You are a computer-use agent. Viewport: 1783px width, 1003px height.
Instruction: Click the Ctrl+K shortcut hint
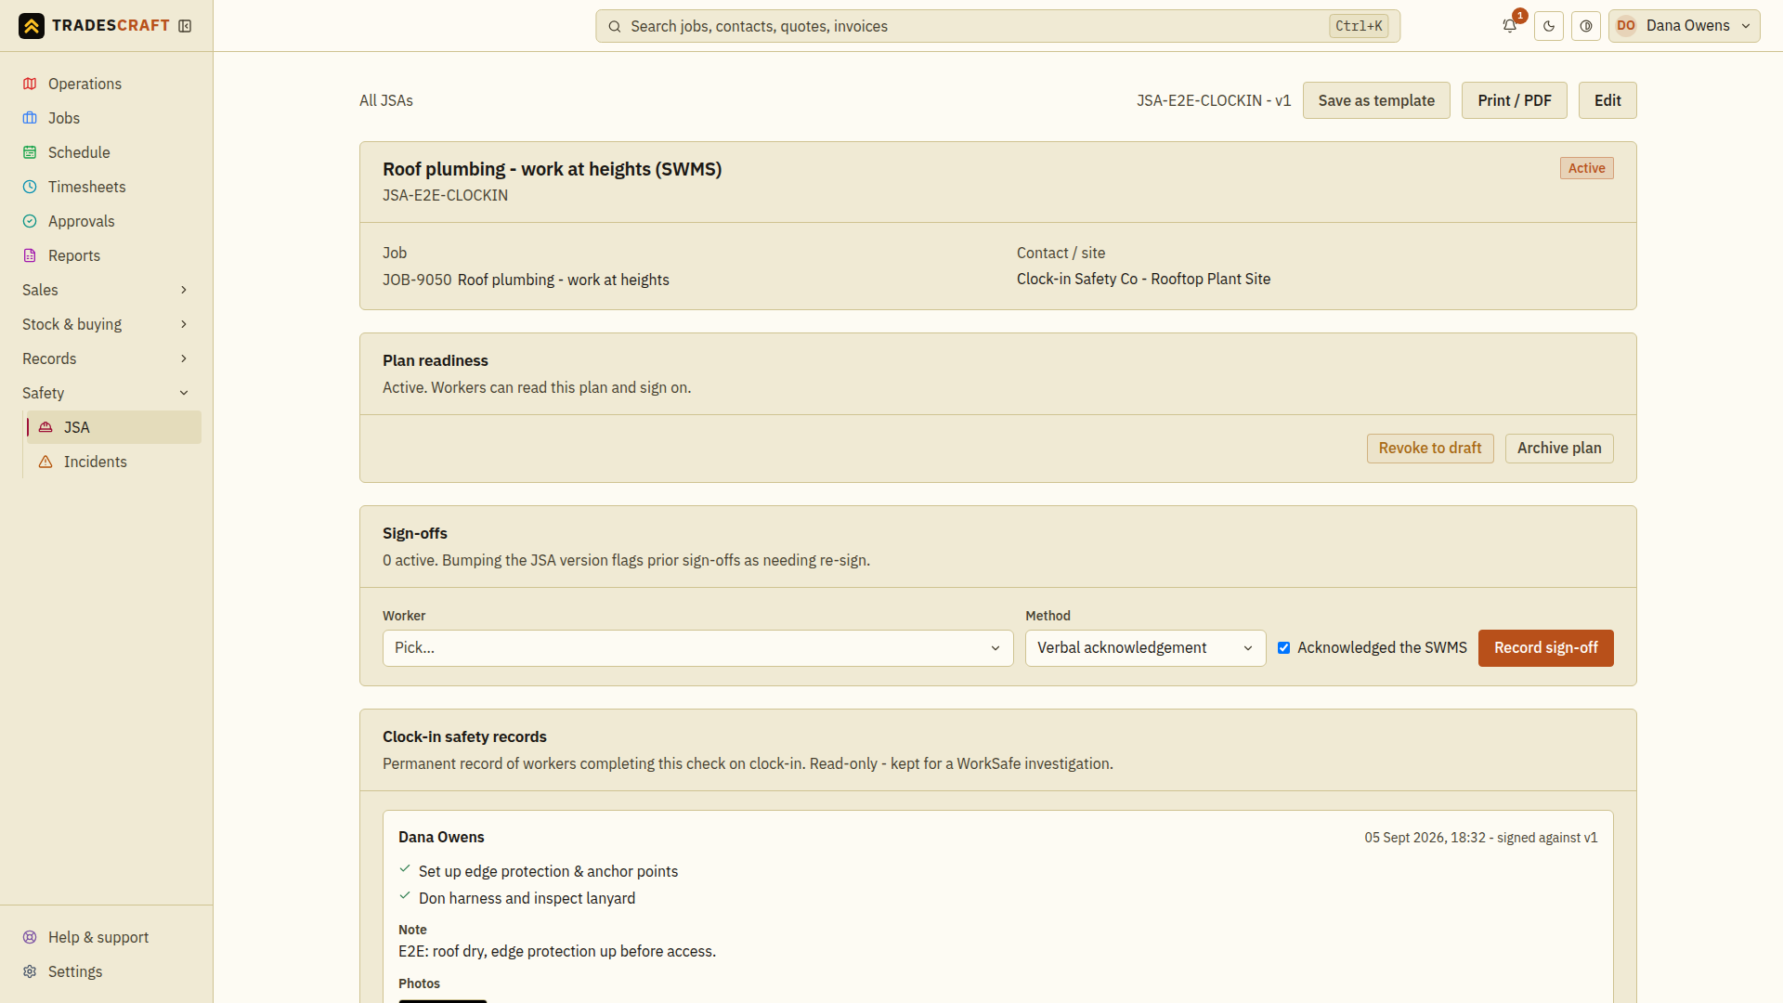point(1359,26)
